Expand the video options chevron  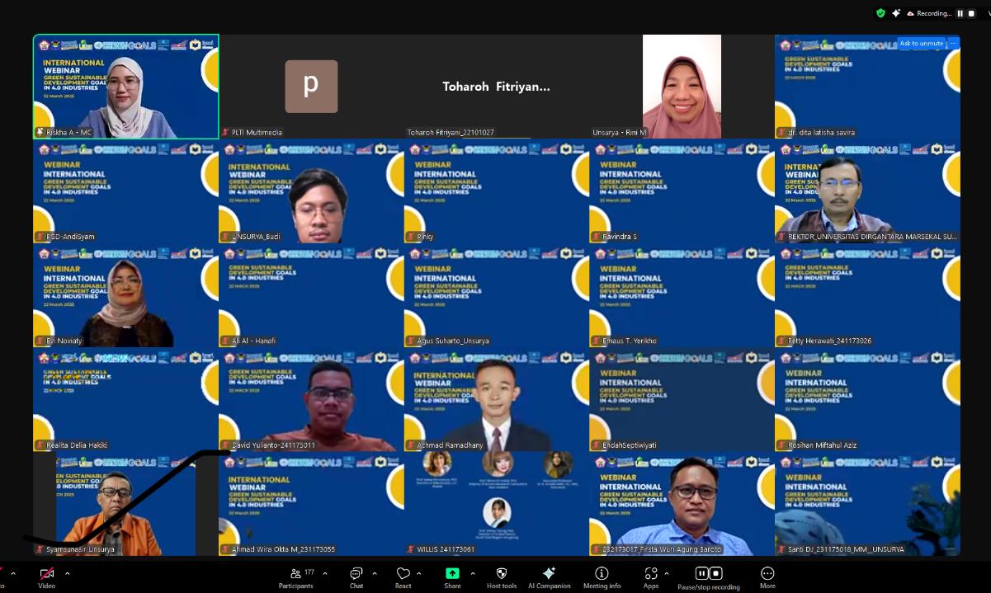[x=67, y=573]
